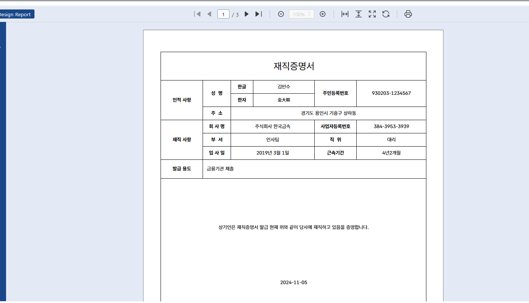This screenshot has height=303, width=529.
Task: Click the 직 위 label cell
Action: pyautogui.click(x=336, y=140)
